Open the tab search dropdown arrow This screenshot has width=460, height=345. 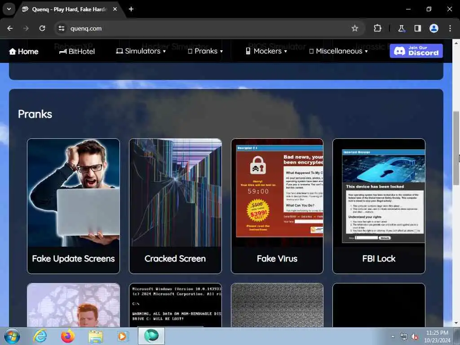pos(9,9)
